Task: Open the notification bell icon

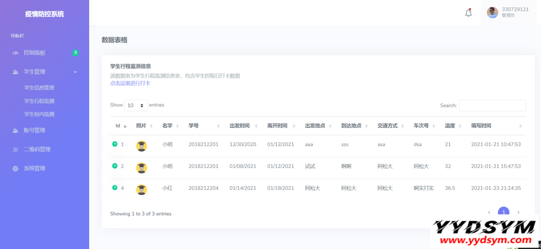Action: click(x=468, y=12)
